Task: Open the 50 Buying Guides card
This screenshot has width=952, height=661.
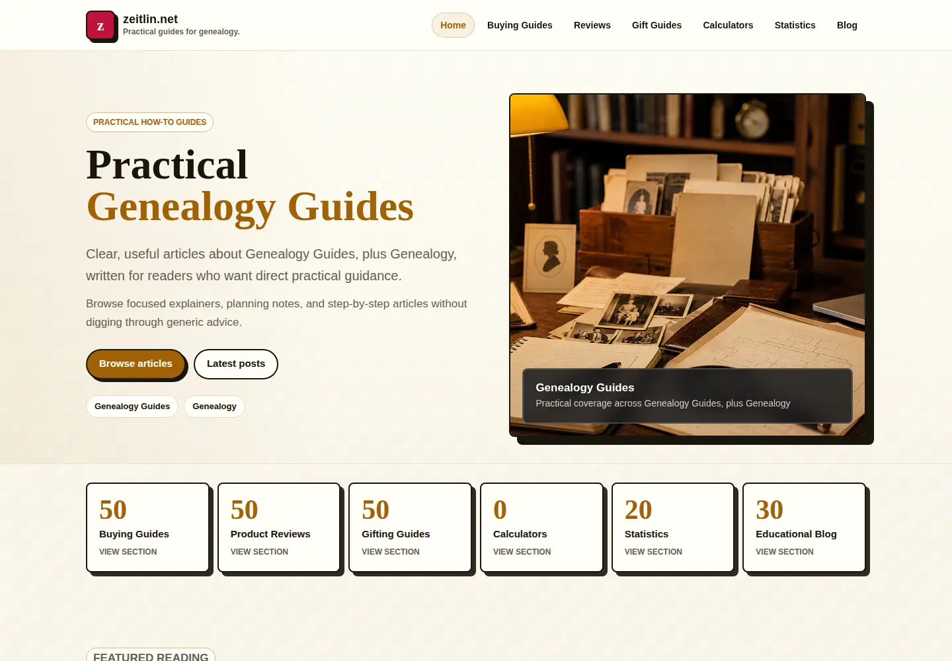Action: pyautogui.click(x=148, y=527)
